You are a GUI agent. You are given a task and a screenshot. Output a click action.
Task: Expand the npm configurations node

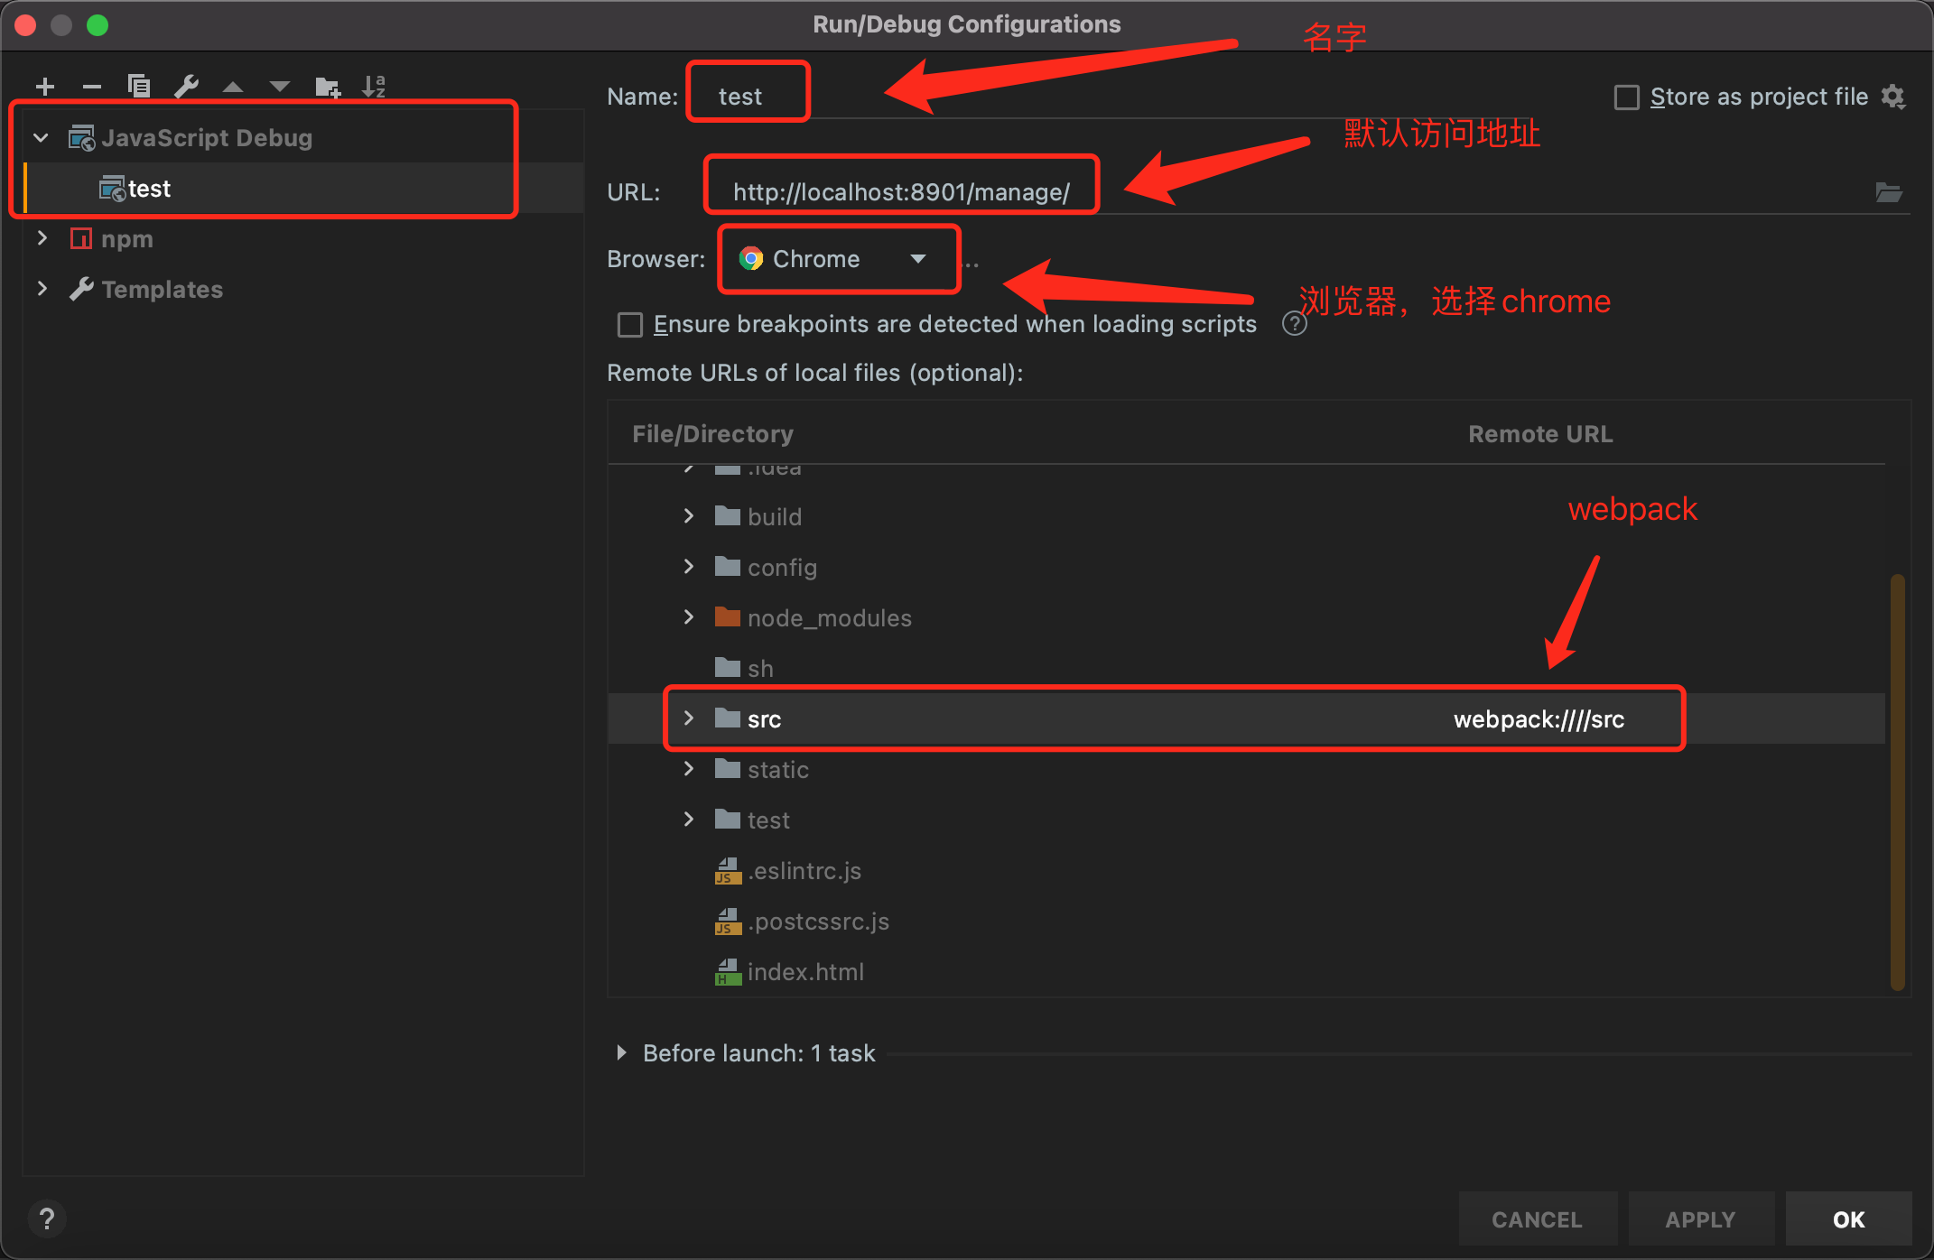[42, 238]
